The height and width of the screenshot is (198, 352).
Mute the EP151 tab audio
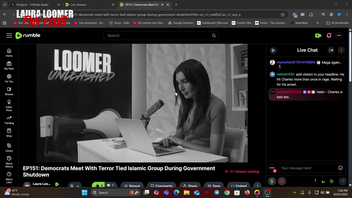162,5
